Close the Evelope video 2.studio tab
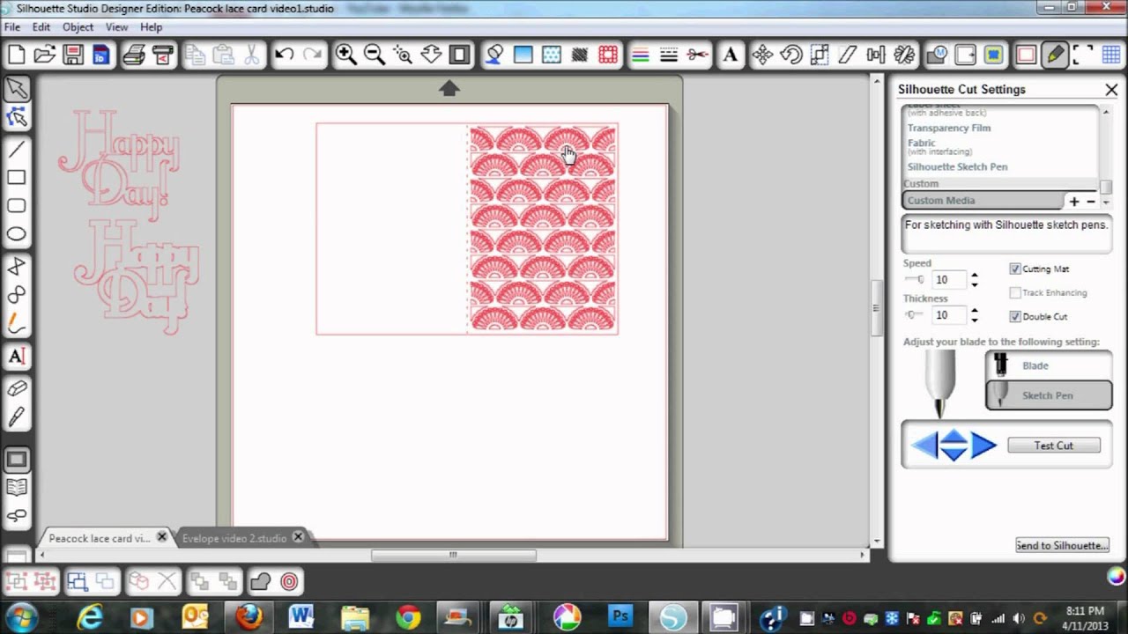1128x634 pixels. pyautogui.click(x=298, y=537)
